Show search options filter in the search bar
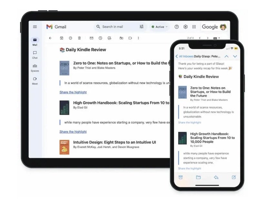The width and height of the screenshot is (258, 212). (x=142, y=27)
